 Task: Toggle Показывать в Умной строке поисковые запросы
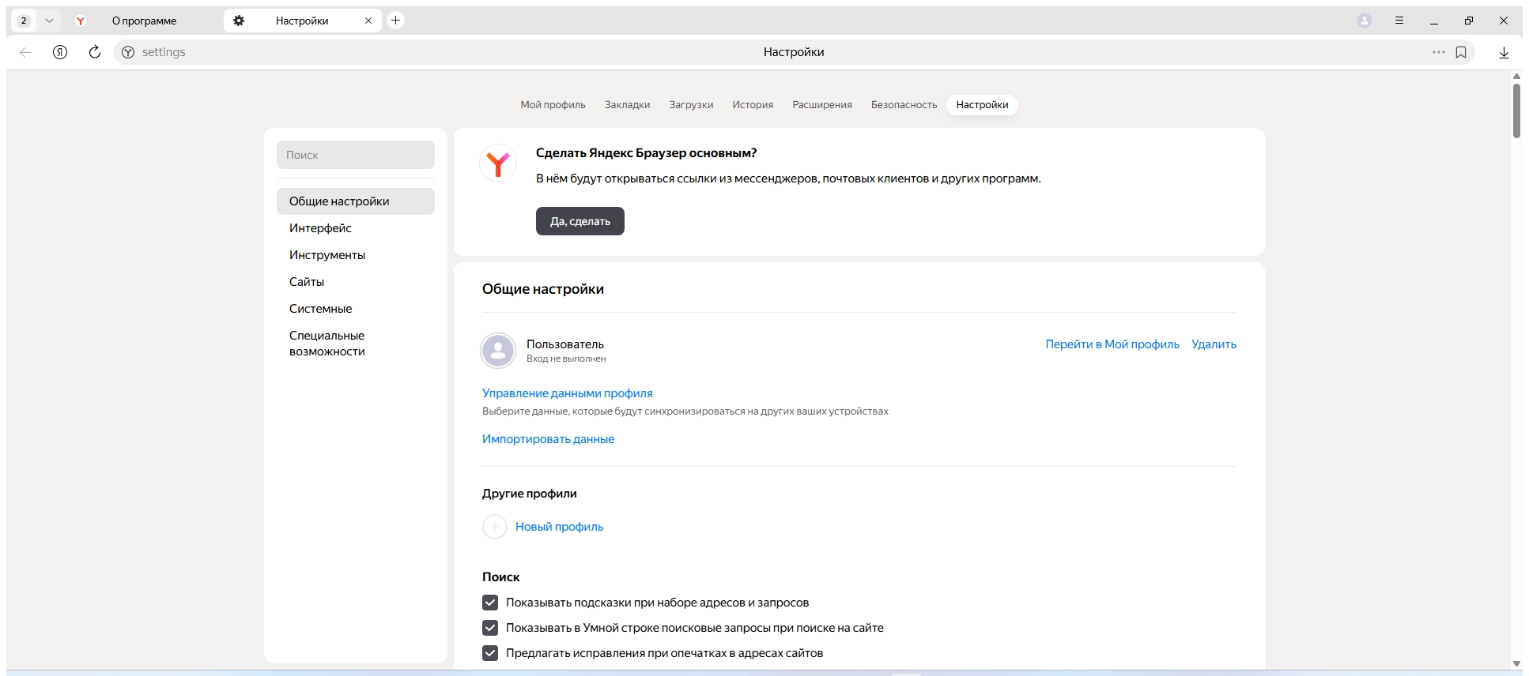tap(490, 628)
